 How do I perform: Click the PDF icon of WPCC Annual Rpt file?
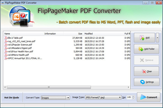coord(6,58)
